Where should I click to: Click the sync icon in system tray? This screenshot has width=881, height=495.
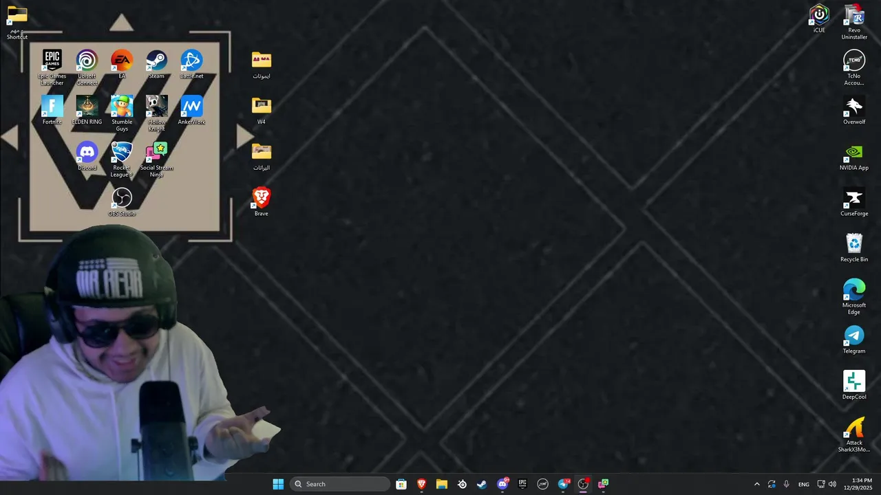[772, 484]
